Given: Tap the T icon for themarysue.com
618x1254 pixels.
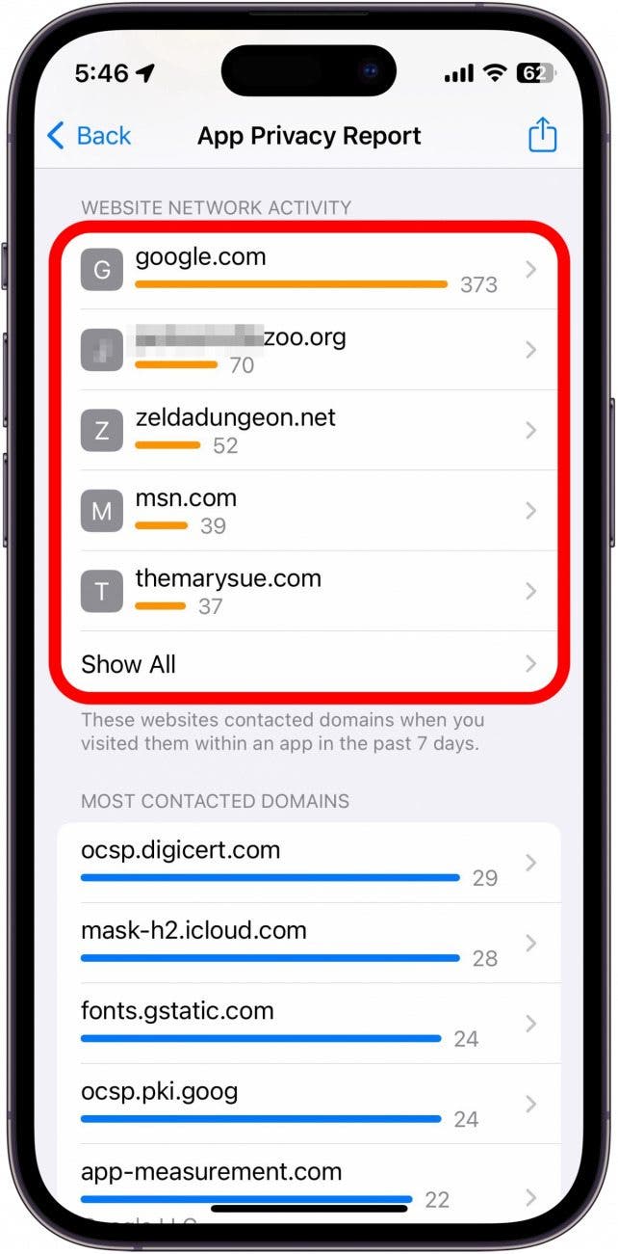Looking at the screenshot, I should pyautogui.click(x=102, y=591).
